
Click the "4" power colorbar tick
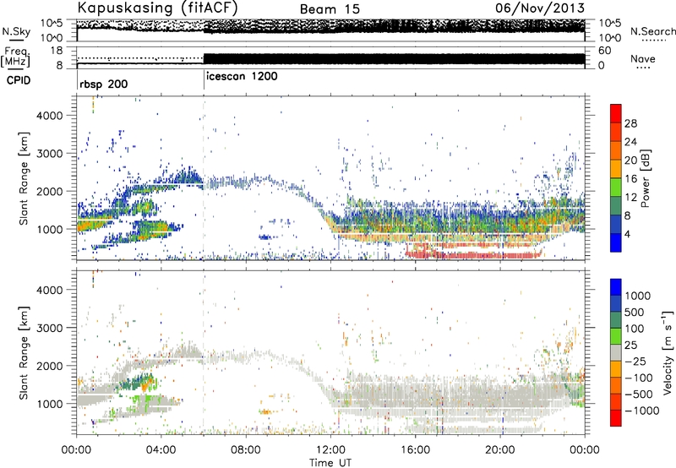click(627, 235)
